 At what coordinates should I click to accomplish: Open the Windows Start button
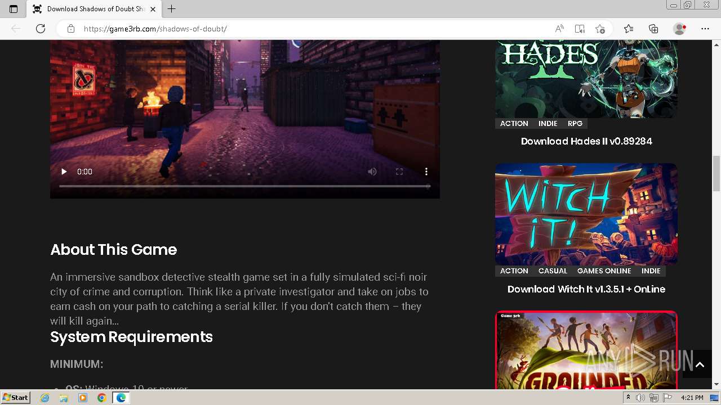16,398
